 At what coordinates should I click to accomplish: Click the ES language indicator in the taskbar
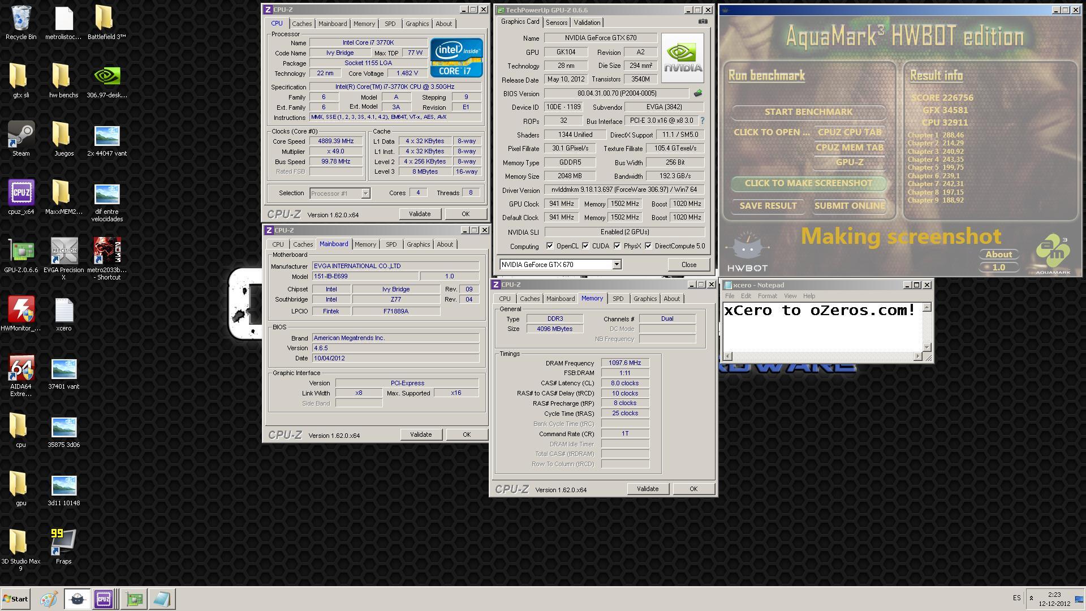pyautogui.click(x=1016, y=598)
